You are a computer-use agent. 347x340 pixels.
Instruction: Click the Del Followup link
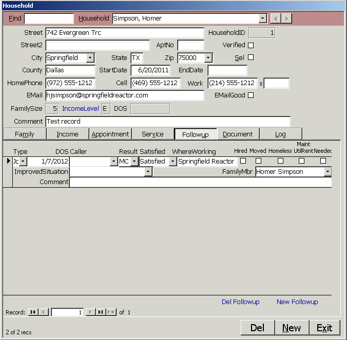click(240, 302)
